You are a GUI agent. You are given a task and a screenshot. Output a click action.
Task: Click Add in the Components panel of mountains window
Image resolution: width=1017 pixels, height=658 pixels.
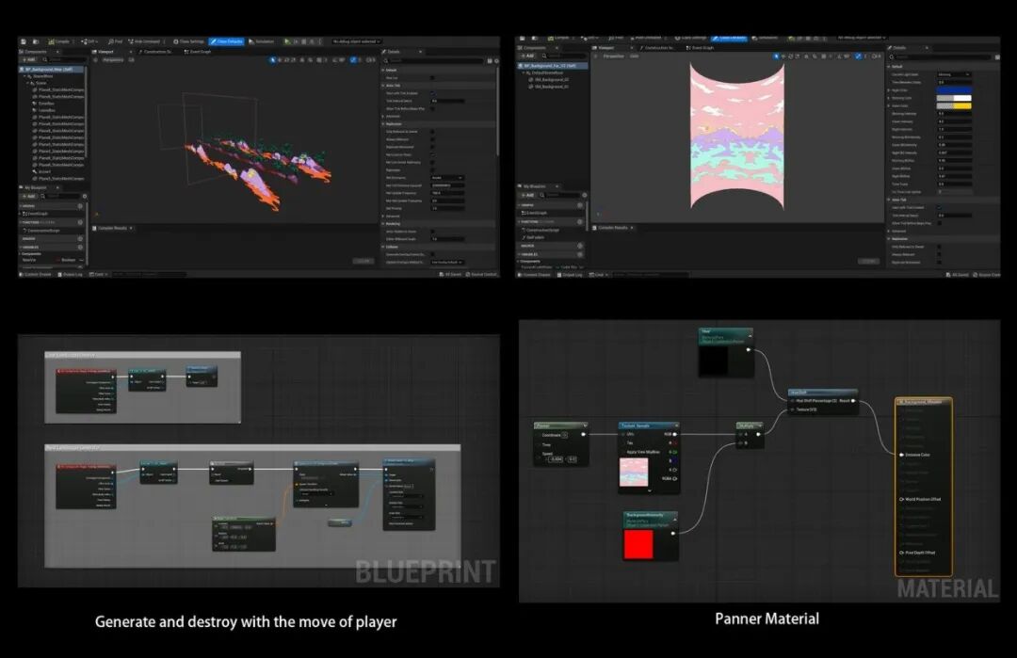28,59
